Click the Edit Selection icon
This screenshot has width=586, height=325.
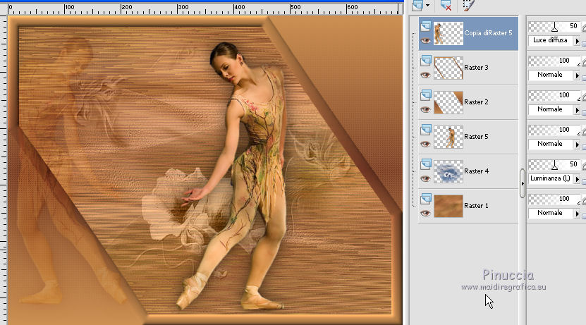click(x=468, y=5)
